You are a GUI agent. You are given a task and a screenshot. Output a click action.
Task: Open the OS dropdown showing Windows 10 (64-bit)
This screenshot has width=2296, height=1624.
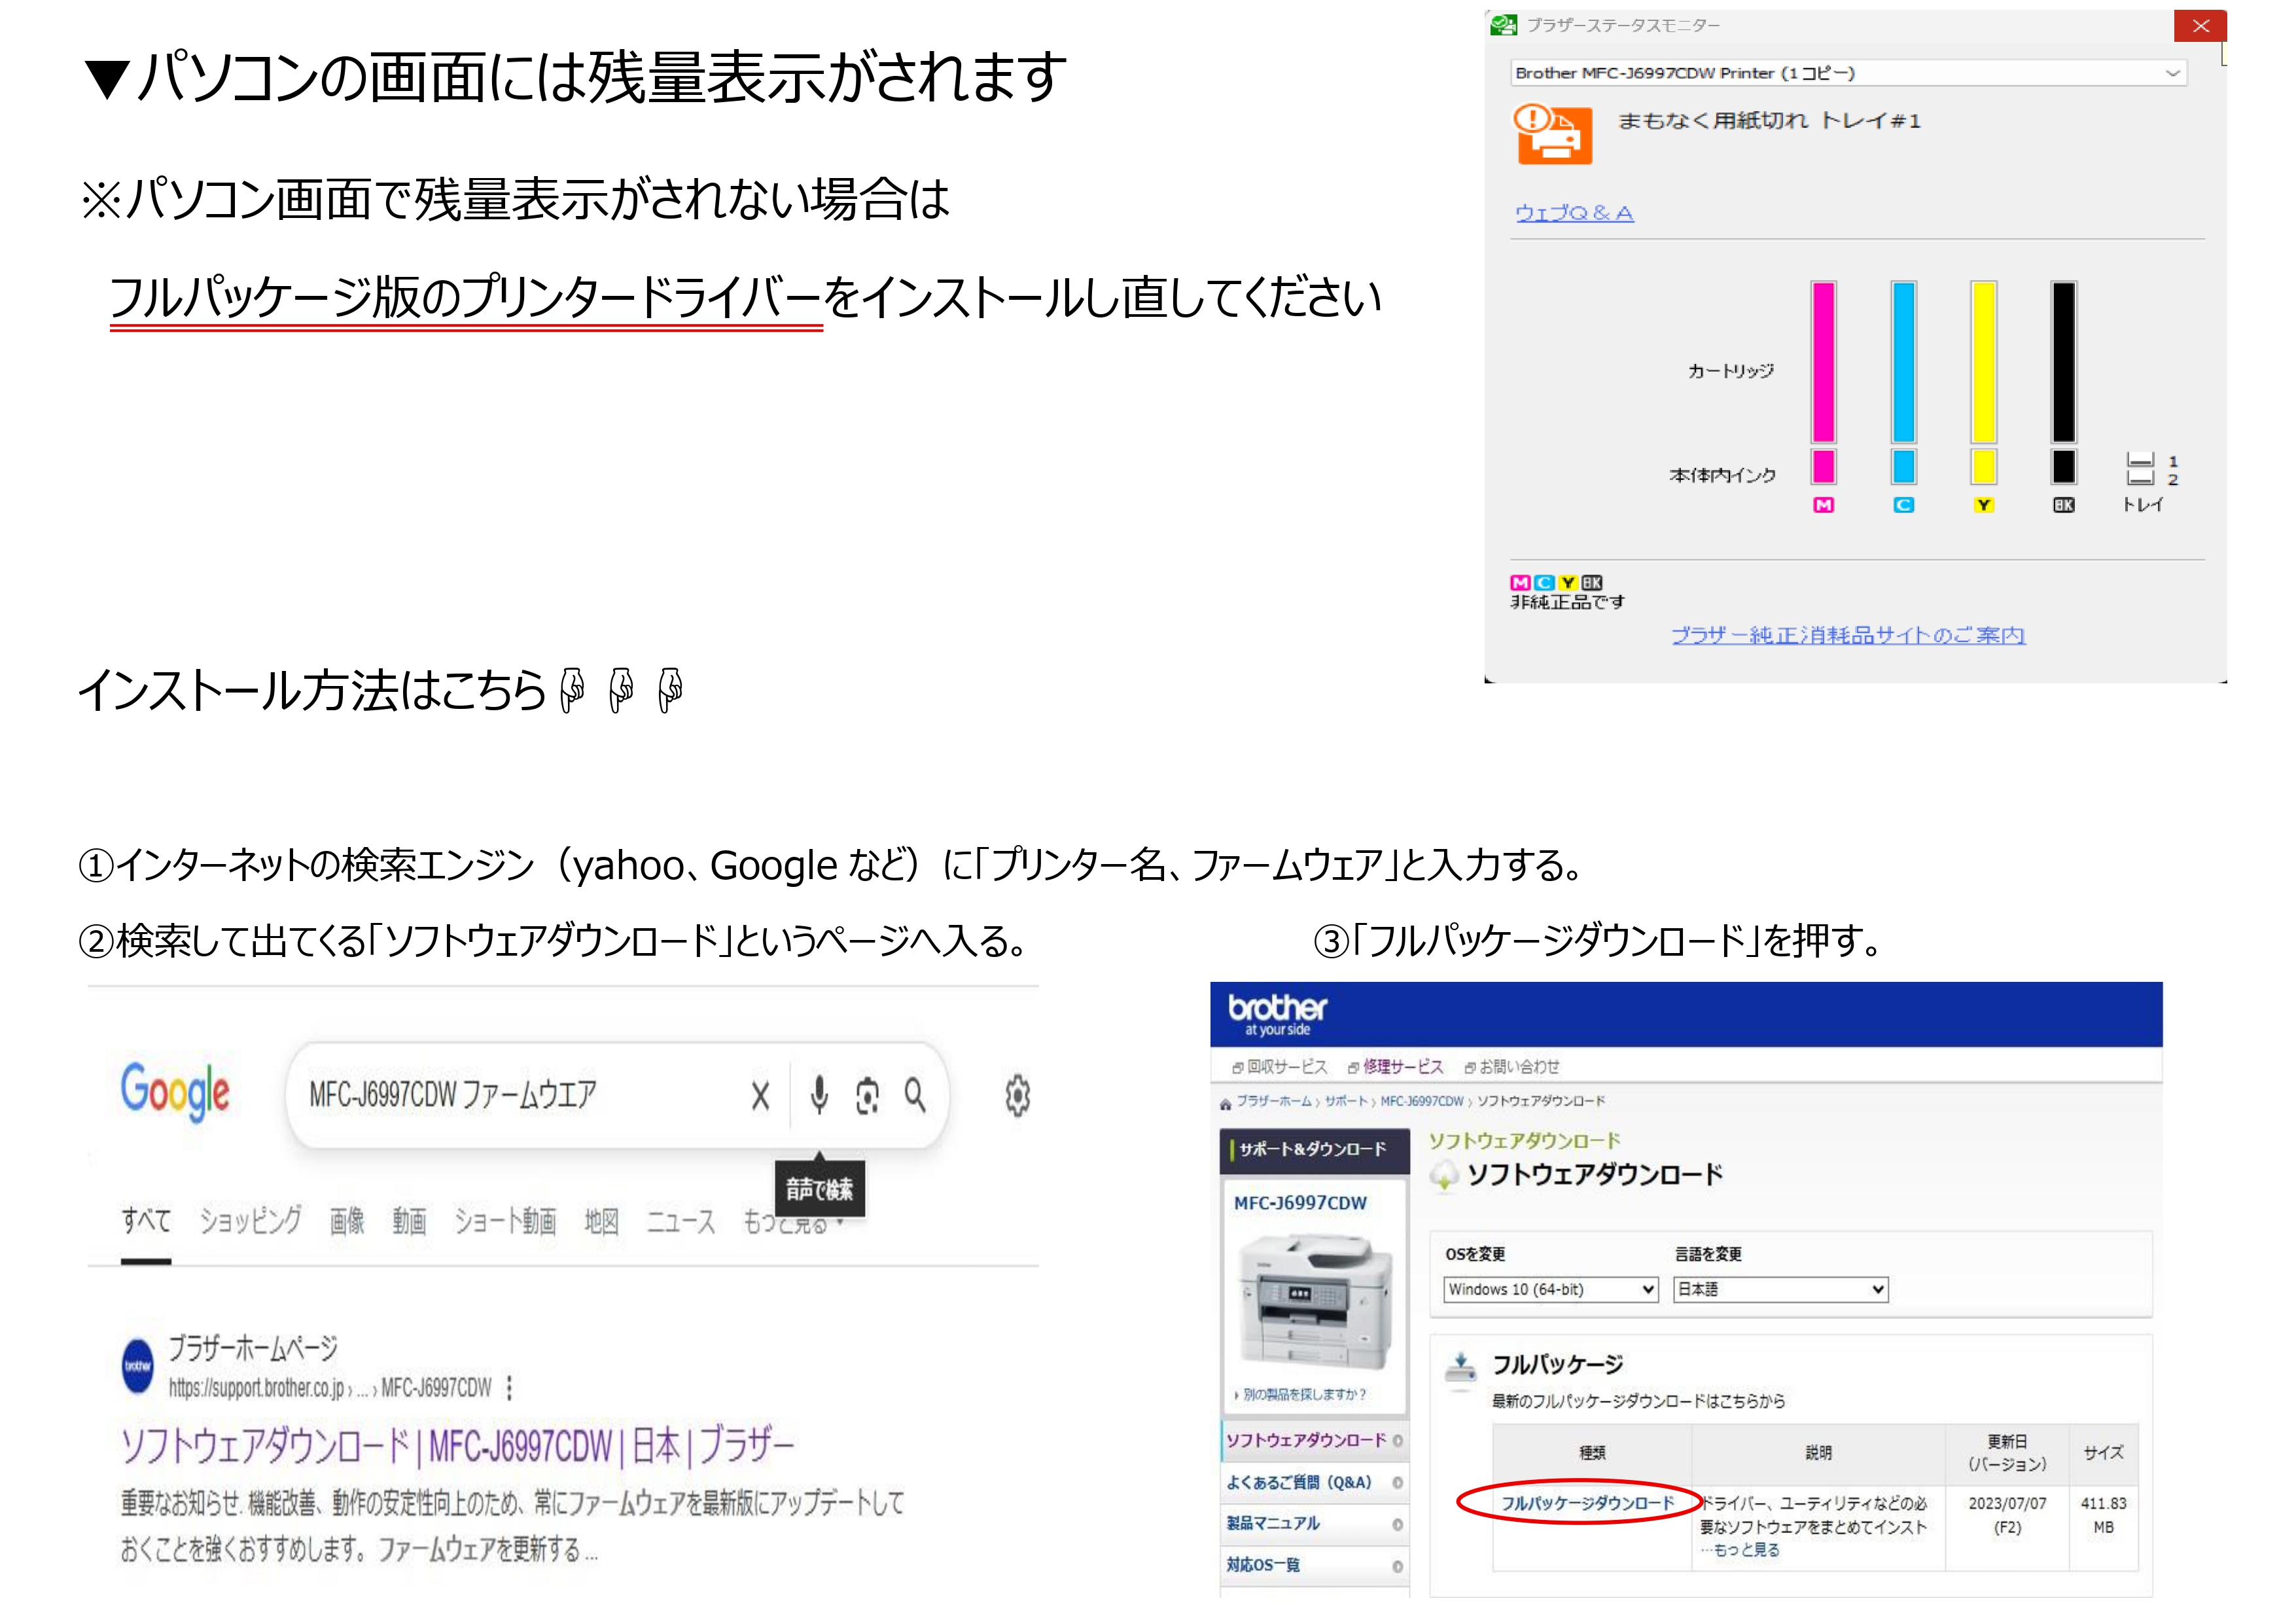1550,1289
